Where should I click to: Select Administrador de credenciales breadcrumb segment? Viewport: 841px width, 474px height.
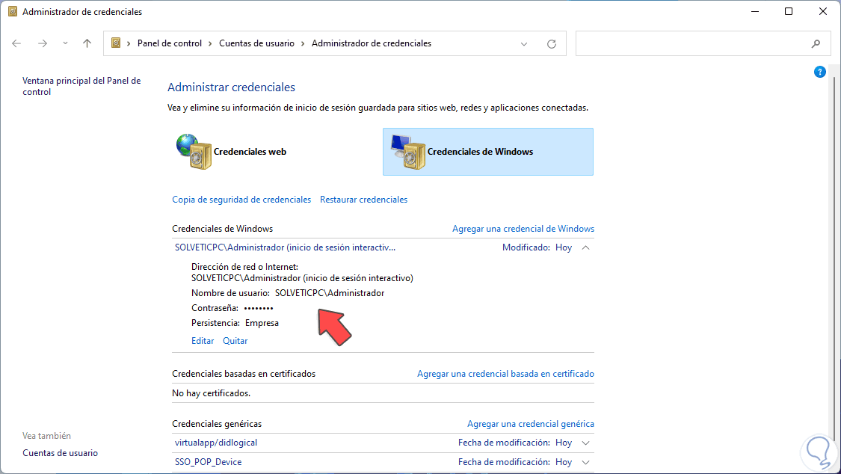coord(371,43)
